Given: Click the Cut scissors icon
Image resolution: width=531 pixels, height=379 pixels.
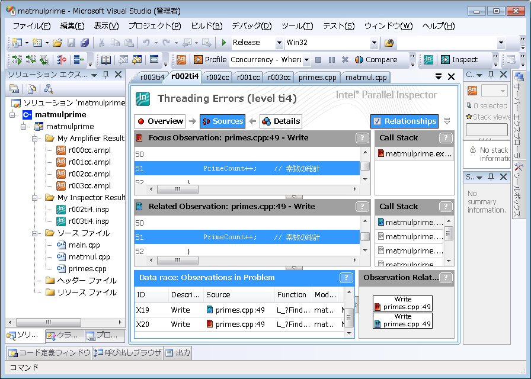Looking at the screenshot, I should 101,43.
